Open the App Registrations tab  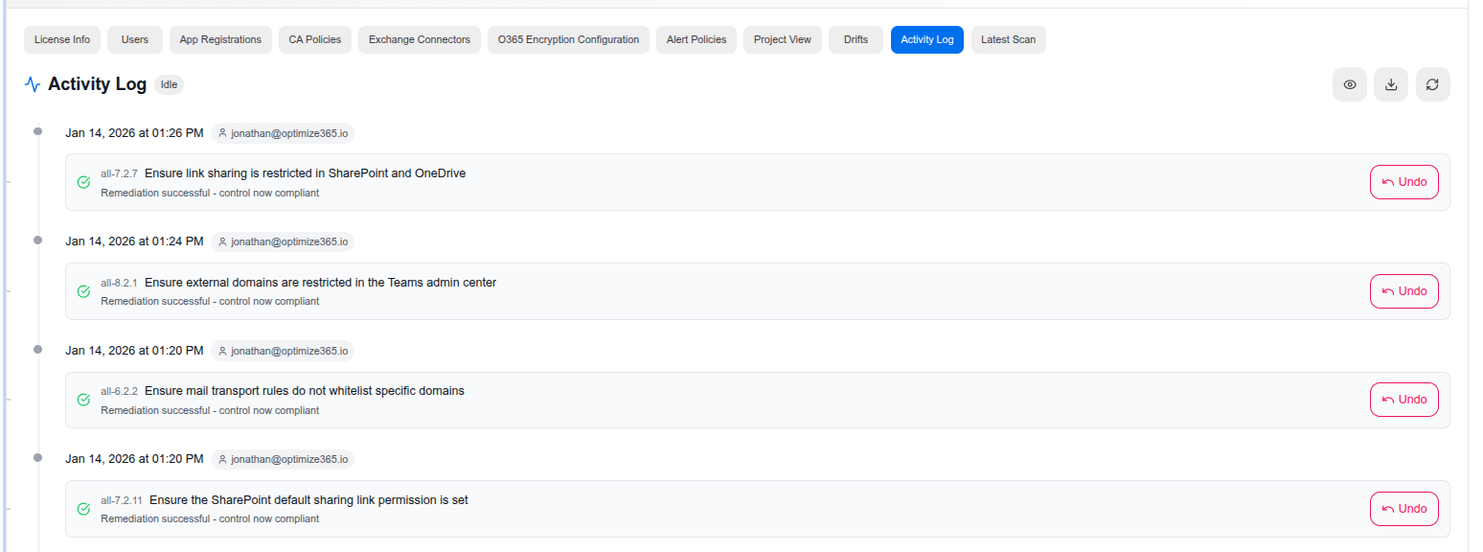(x=220, y=39)
